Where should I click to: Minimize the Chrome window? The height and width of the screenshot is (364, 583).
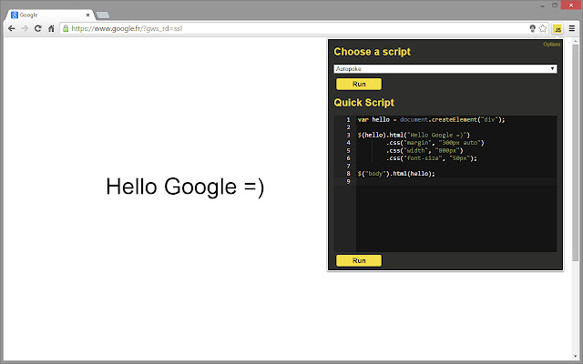(x=543, y=5)
